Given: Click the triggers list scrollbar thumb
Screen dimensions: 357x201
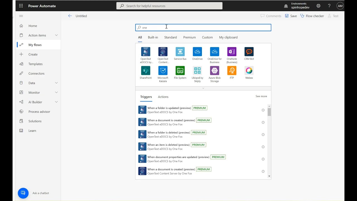Looking at the screenshot, I should click(269, 112).
